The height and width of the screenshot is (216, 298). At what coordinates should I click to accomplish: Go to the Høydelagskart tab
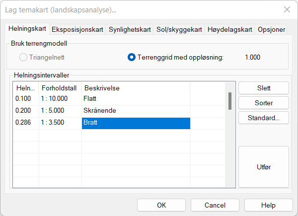(x=229, y=29)
